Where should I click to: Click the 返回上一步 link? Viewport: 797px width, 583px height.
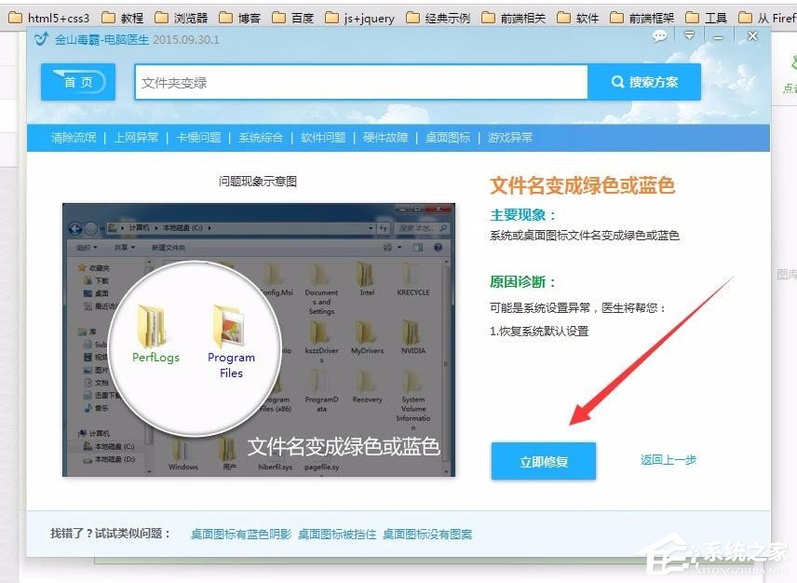[x=668, y=460]
